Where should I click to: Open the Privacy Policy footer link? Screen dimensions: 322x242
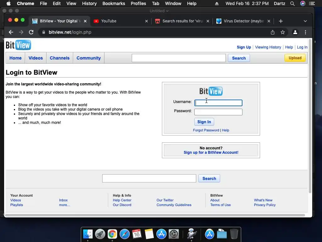coord(265,205)
